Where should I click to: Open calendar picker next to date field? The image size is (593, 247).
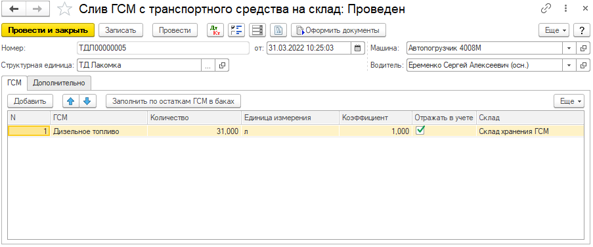click(357, 48)
